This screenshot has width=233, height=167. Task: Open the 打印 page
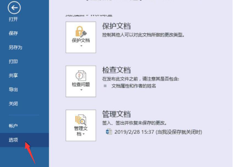pos(13,61)
